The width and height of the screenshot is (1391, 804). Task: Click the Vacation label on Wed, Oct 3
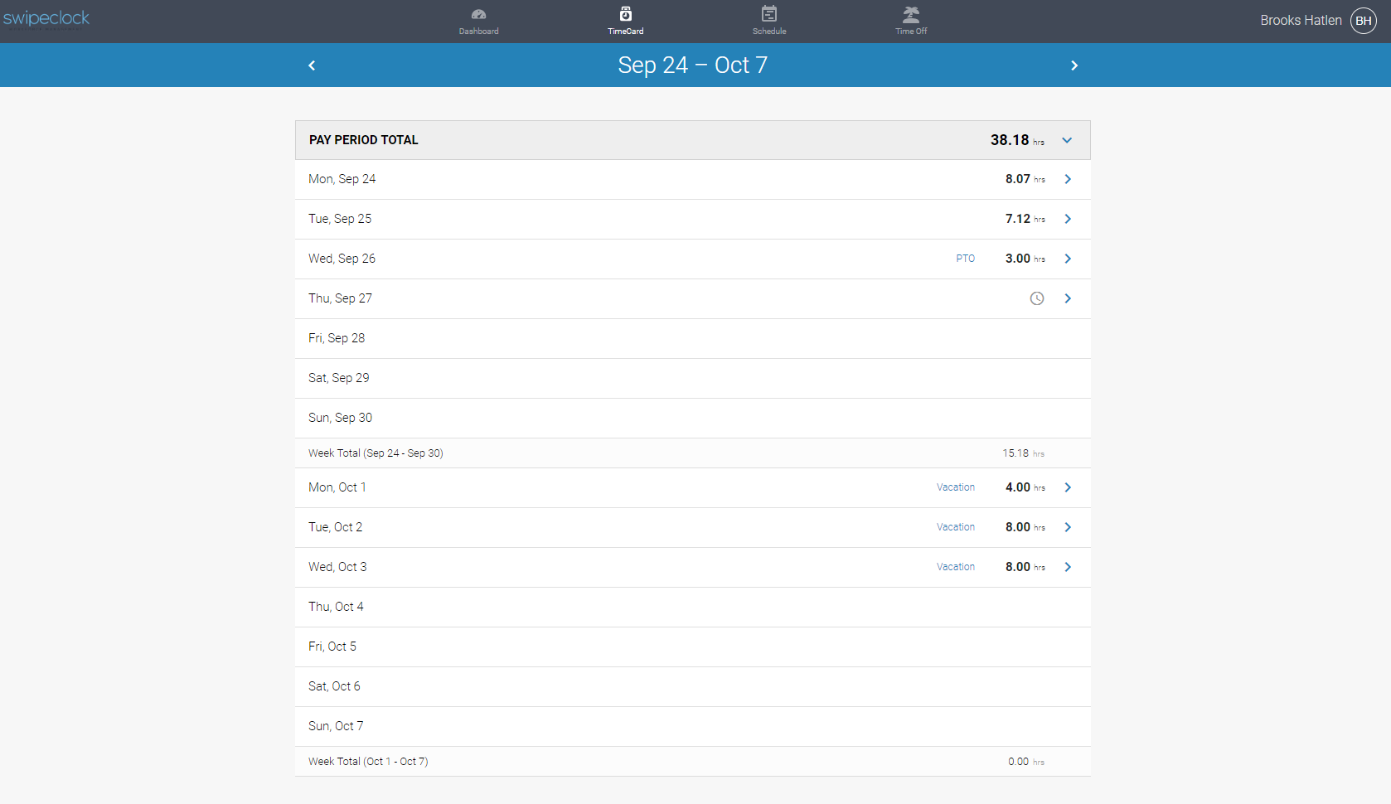point(956,567)
